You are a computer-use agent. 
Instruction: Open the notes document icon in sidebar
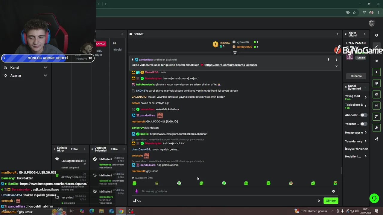pos(376,83)
